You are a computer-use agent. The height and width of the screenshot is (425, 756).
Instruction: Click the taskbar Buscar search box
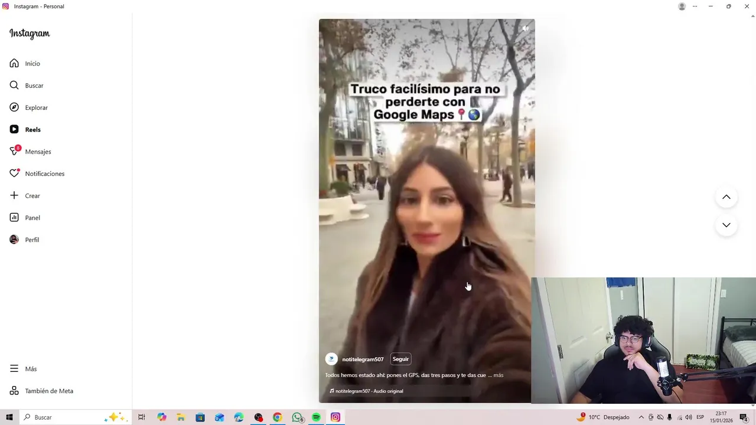[75, 417]
